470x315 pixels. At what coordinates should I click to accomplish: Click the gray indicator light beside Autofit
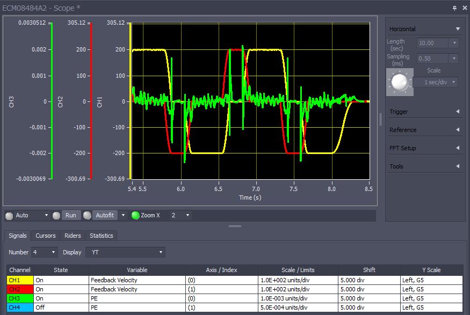coord(87,215)
